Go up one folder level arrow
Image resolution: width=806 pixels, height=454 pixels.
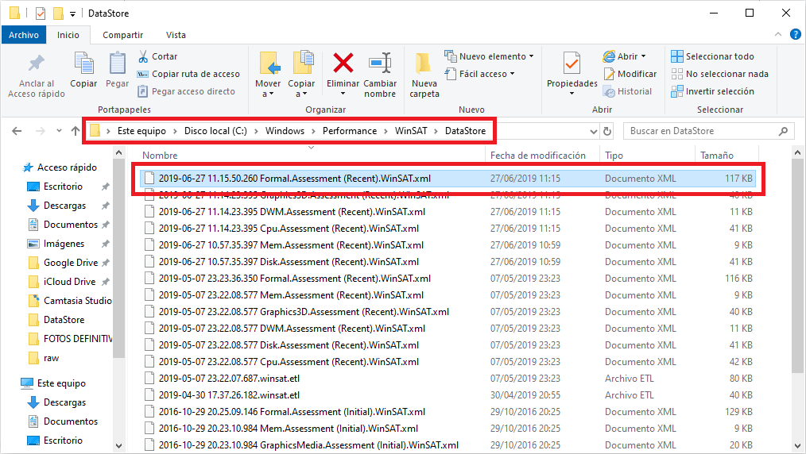click(x=76, y=131)
